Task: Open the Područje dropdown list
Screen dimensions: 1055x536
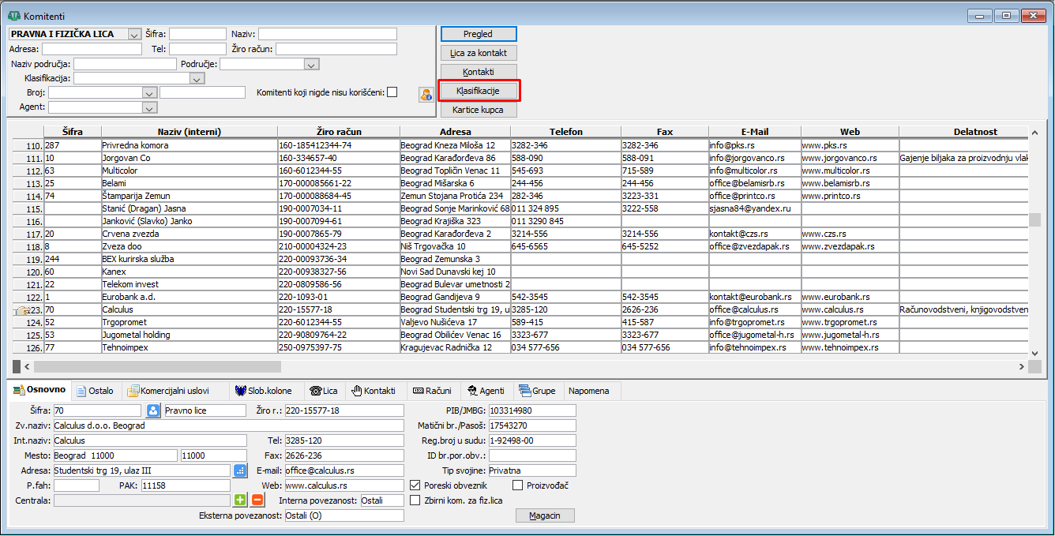Action: 311,65
